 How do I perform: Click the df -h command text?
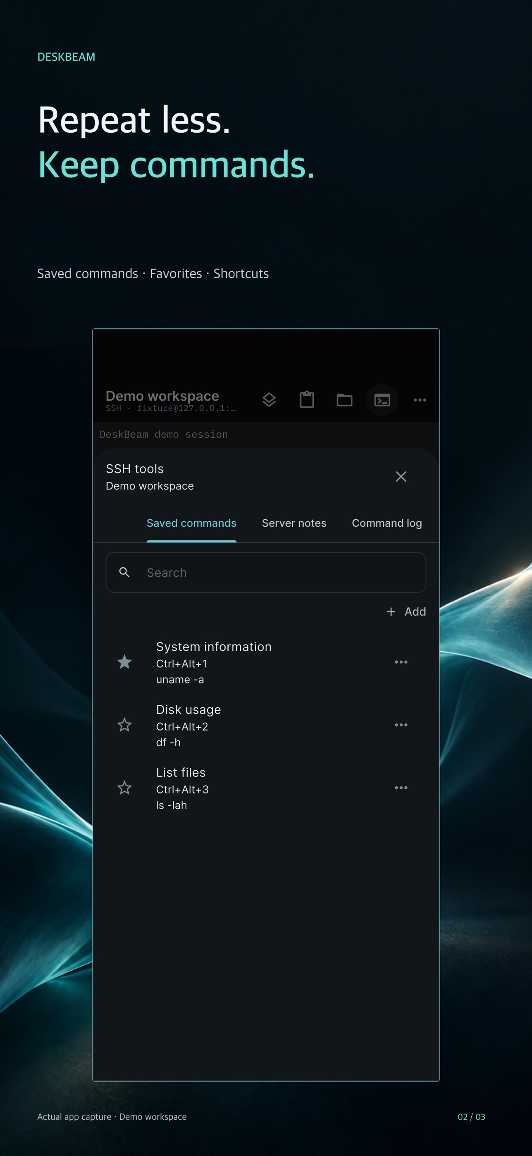click(168, 742)
